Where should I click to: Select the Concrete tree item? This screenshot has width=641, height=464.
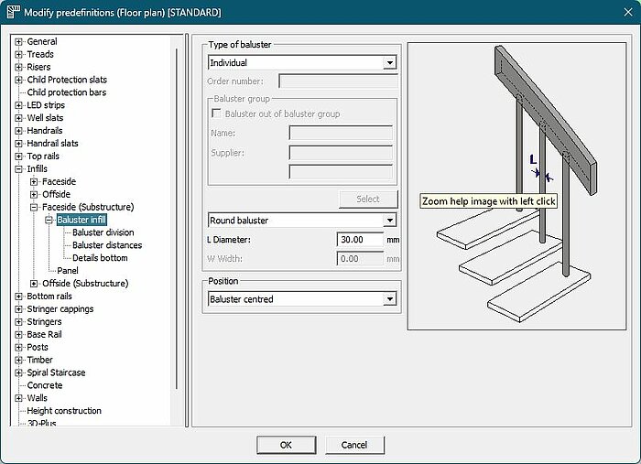point(45,385)
